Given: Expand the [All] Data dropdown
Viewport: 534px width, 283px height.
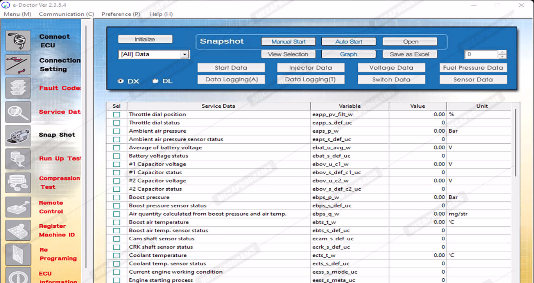Looking at the screenshot, I should click(185, 55).
